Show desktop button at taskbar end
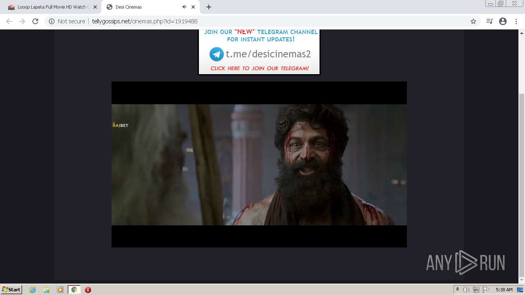This screenshot has width=525, height=295. pos(520,290)
